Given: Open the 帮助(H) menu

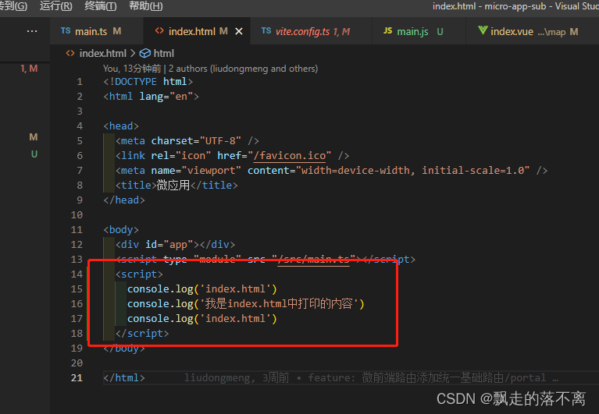Looking at the screenshot, I should tap(146, 5).
